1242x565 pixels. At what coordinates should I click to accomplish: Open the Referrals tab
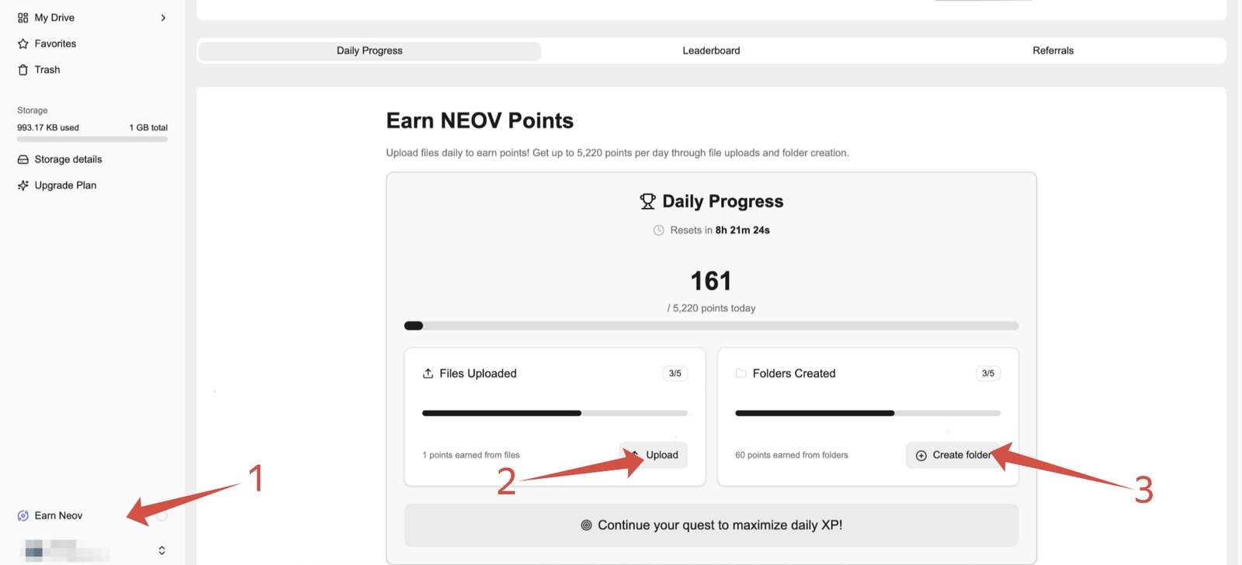(1053, 50)
